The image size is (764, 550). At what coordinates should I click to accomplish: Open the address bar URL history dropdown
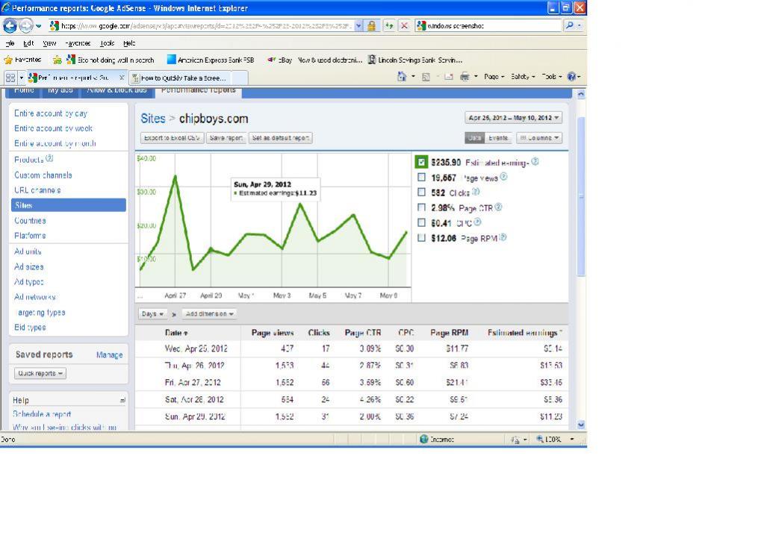(358, 26)
